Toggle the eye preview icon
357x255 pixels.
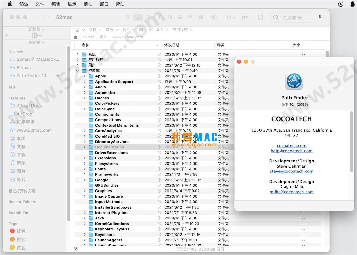tap(213, 17)
